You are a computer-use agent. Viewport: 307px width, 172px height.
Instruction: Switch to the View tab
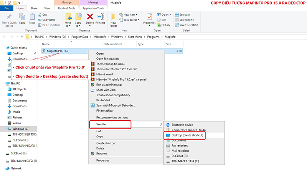coord(47,8)
